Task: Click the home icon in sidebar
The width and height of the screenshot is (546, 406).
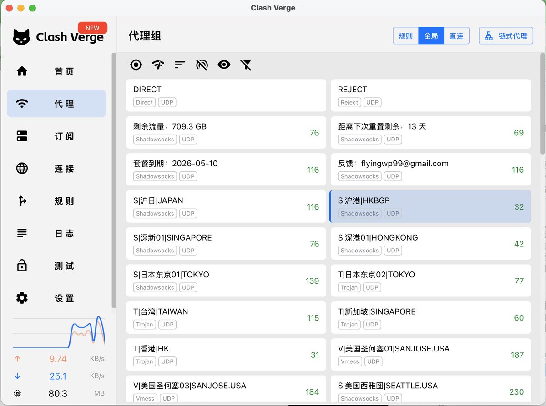Action: tap(22, 71)
